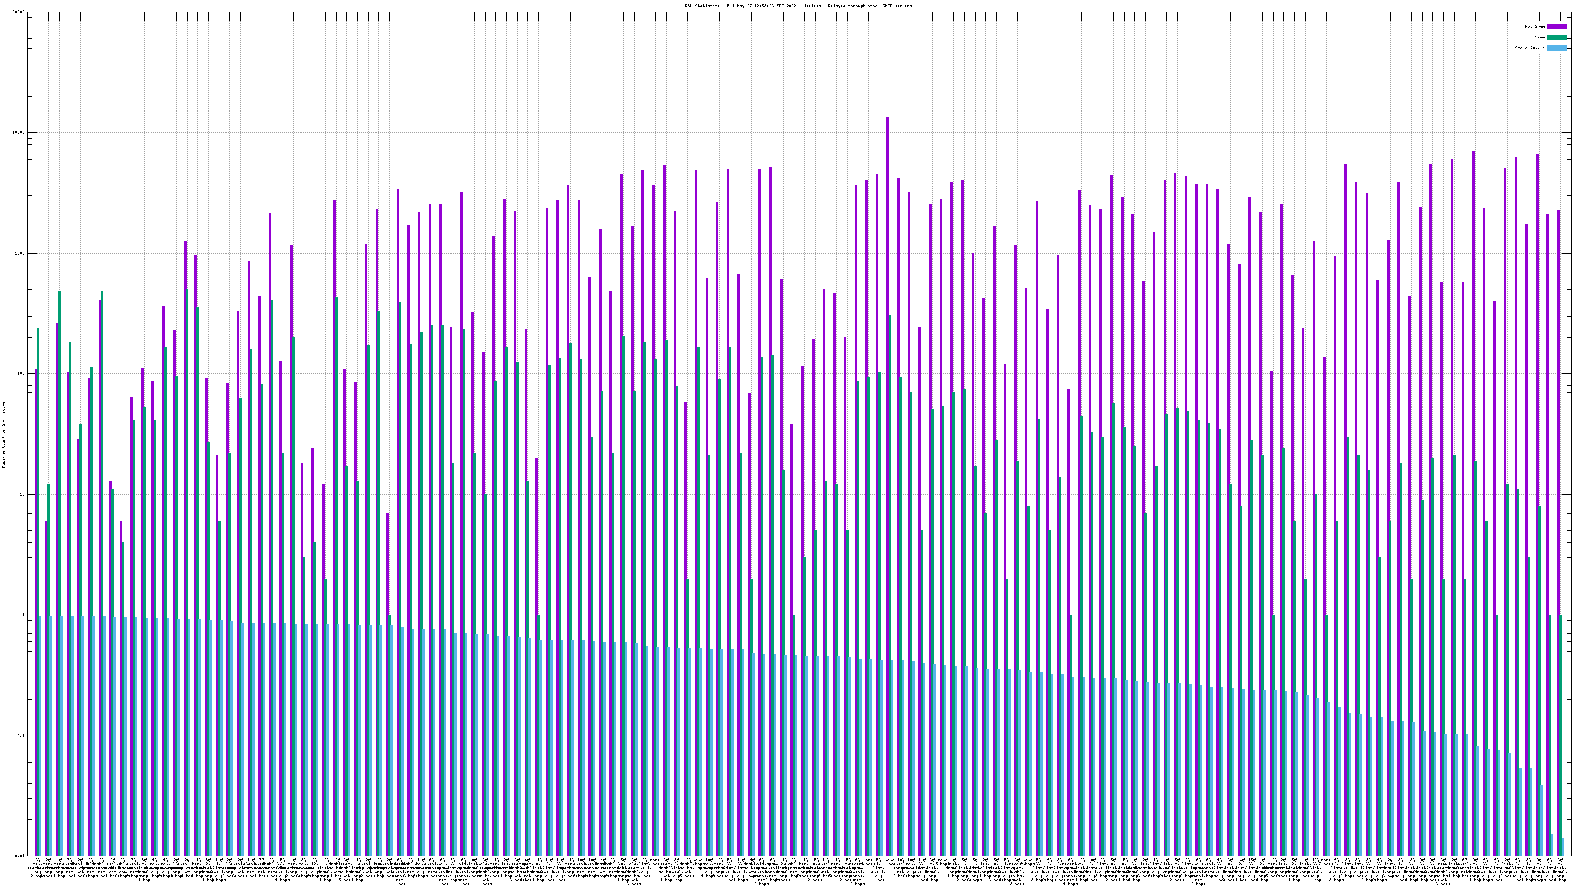The height and width of the screenshot is (888, 1579).
Task: Click the RBL Statistics chart title
Action: tap(798, 6)
